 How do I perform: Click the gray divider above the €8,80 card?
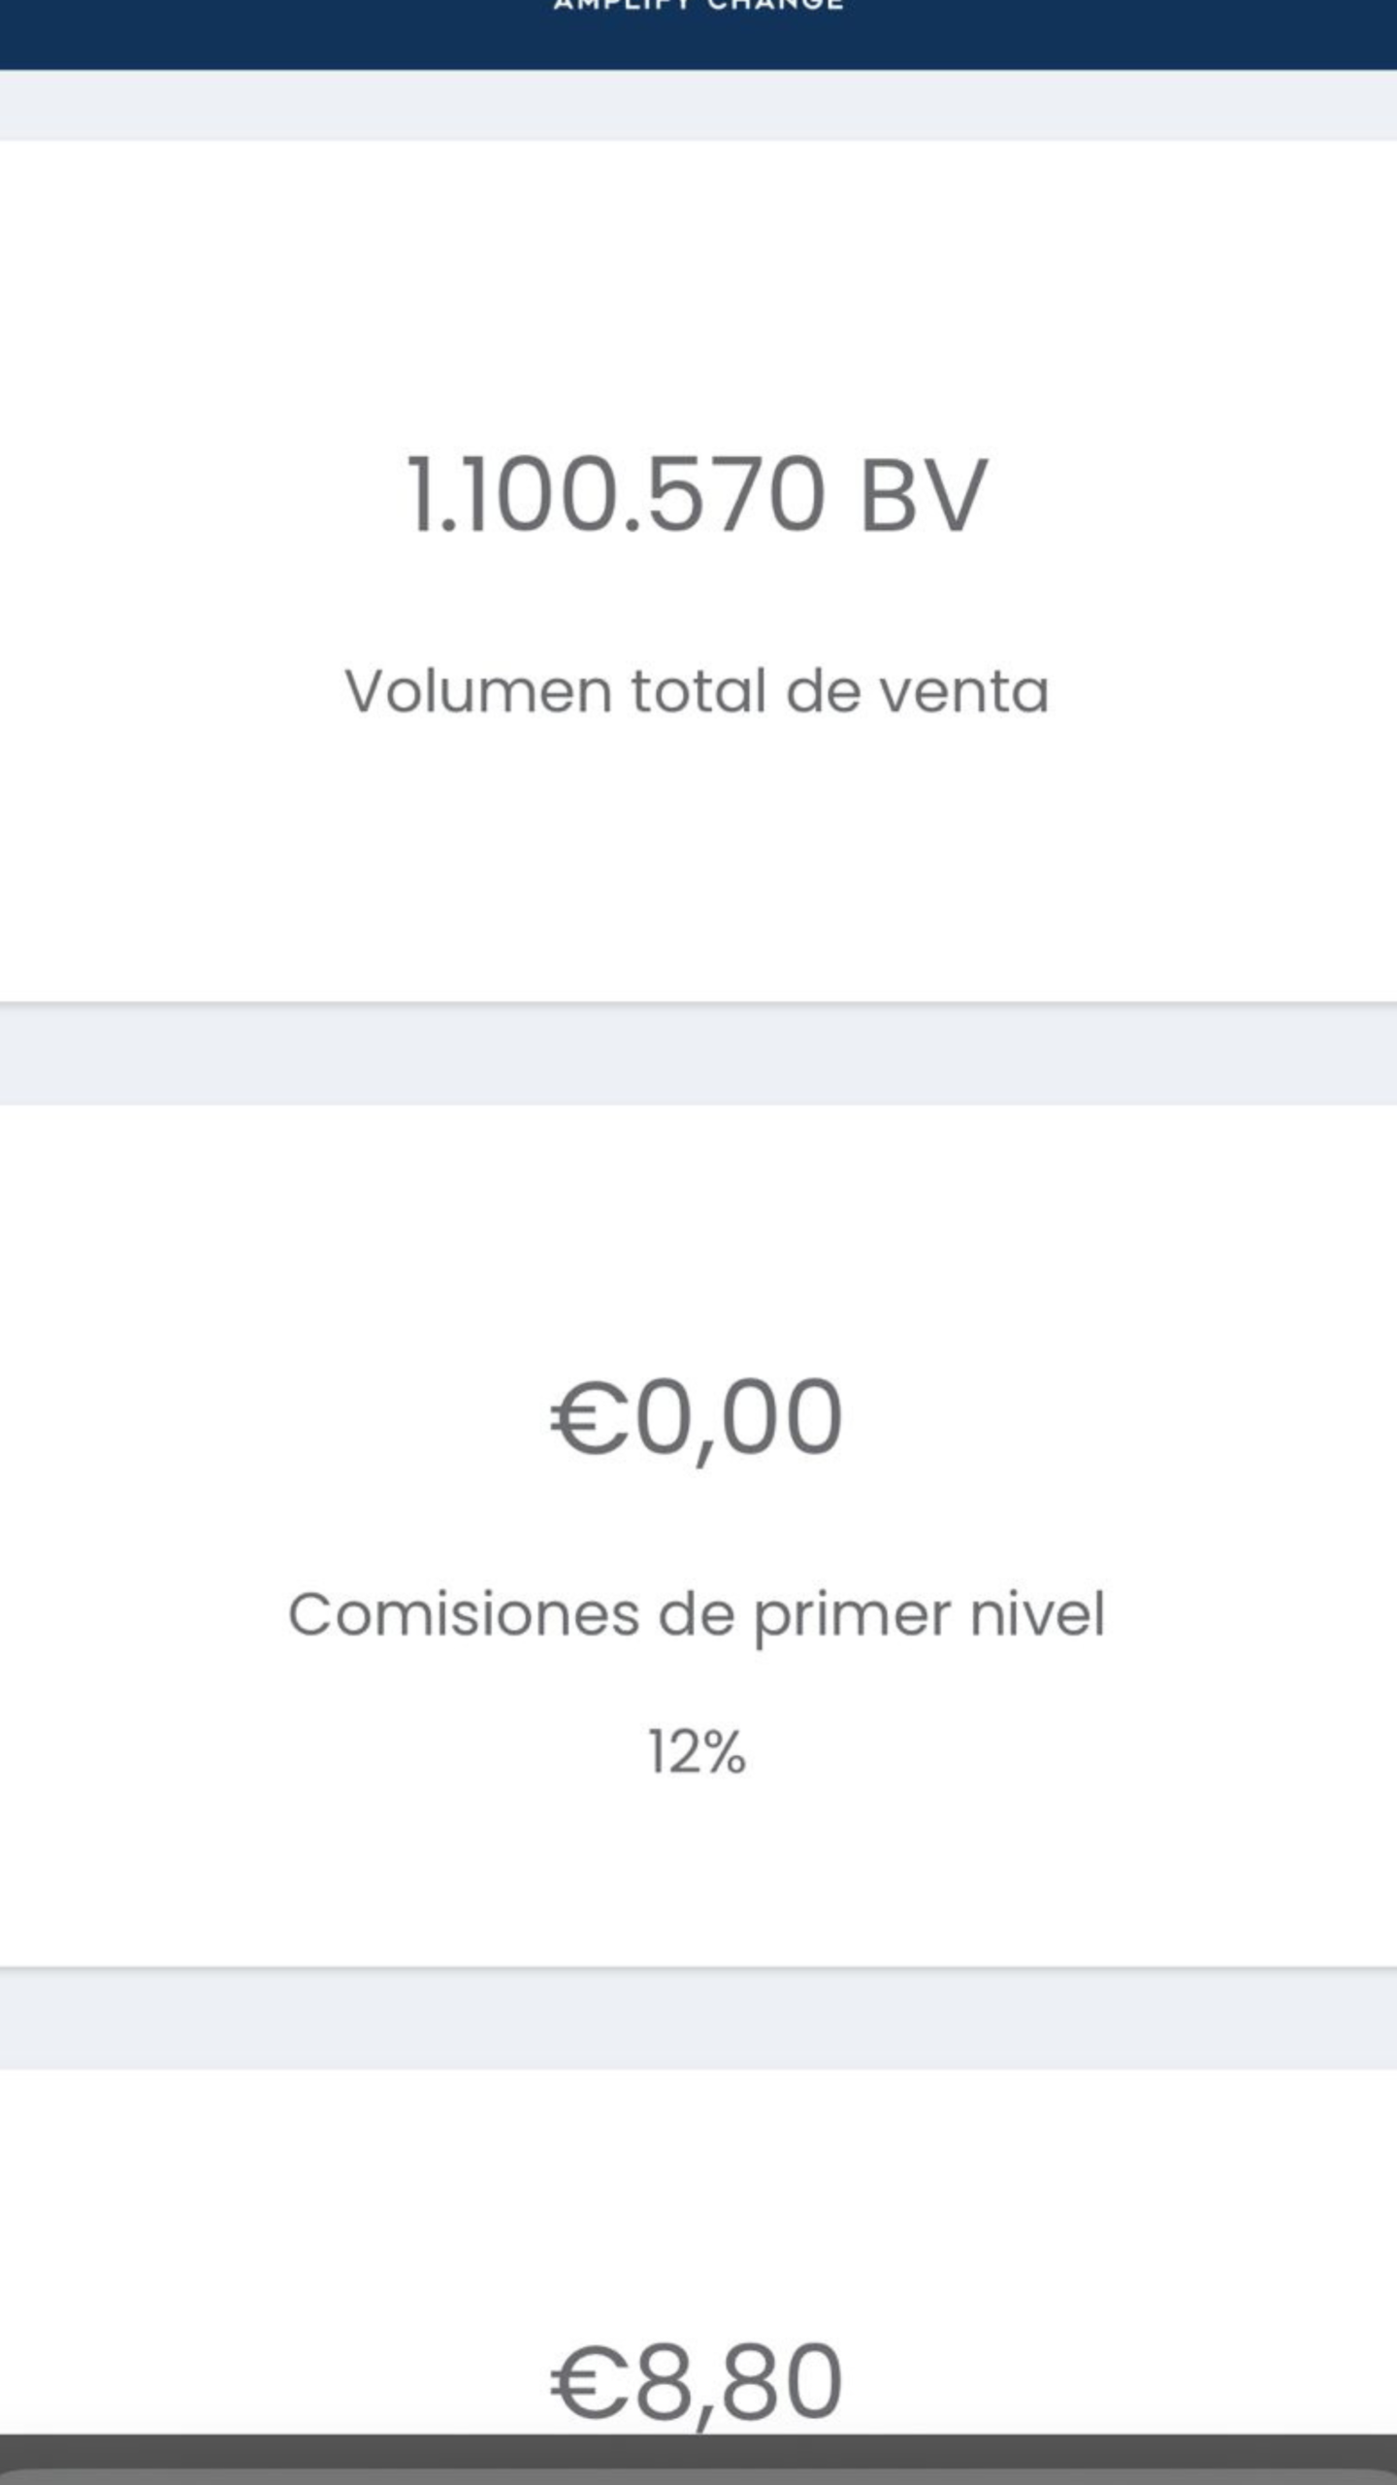point(698,2019)
